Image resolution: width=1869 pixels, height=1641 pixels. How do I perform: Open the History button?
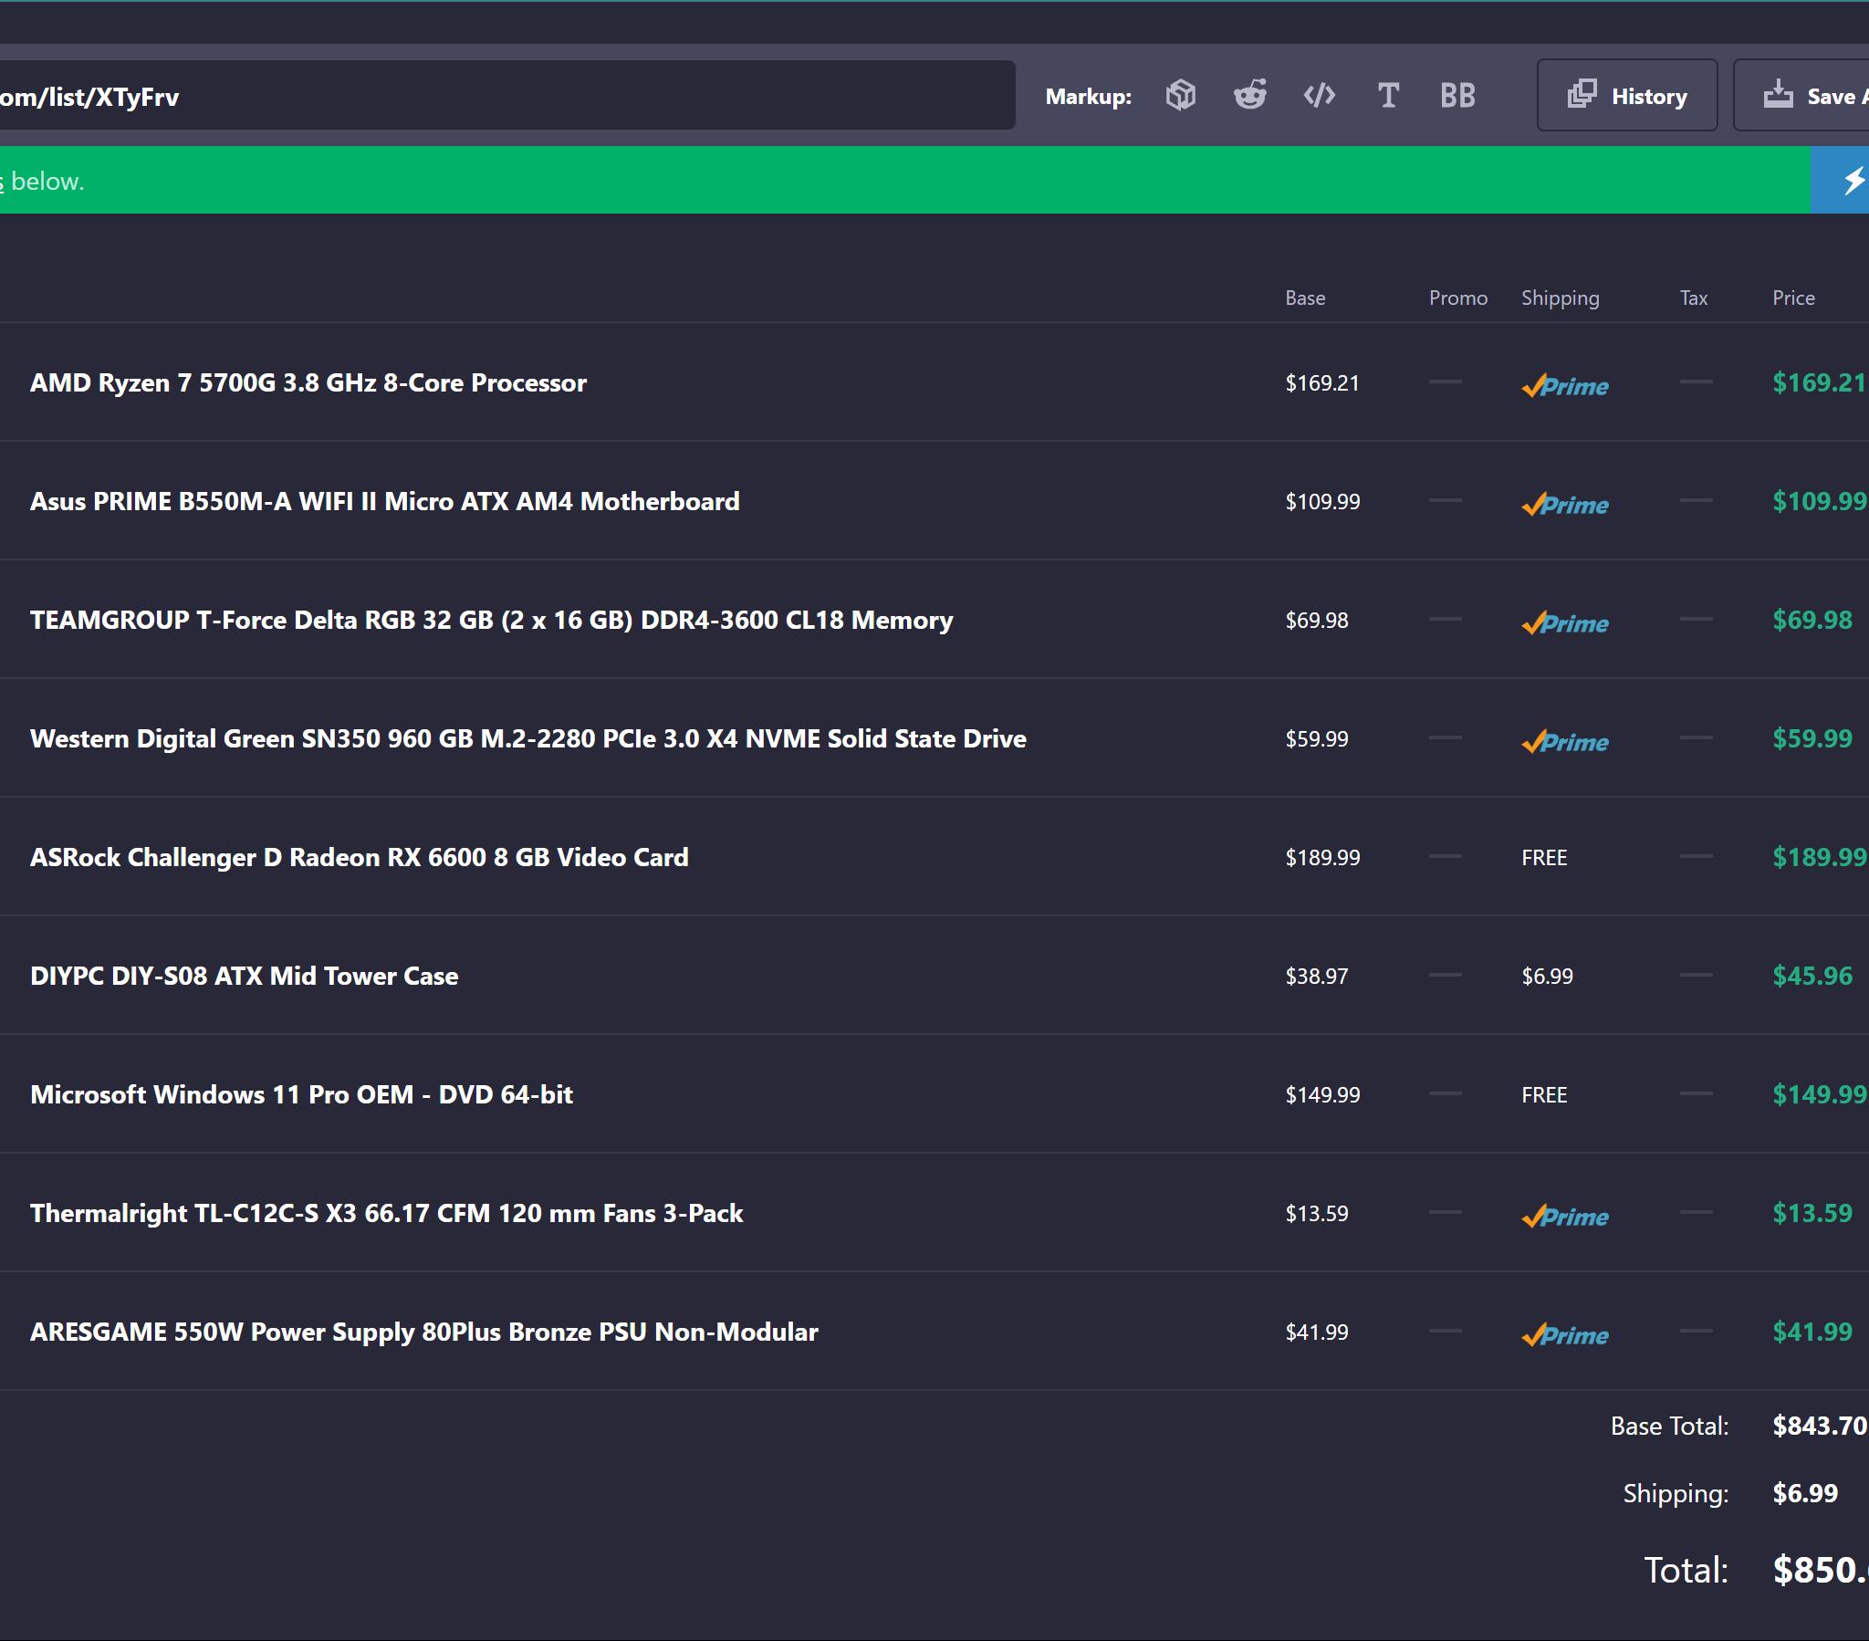(1626, 95)
